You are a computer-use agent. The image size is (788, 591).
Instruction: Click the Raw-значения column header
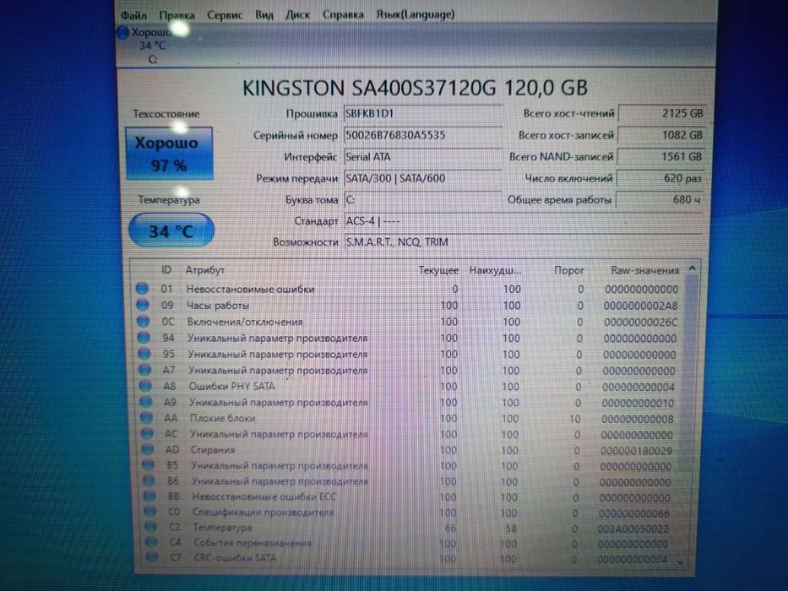pos(644,270)
